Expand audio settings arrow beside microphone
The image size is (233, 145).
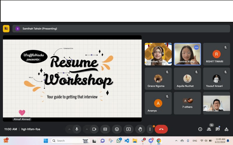tap(69, 129)
